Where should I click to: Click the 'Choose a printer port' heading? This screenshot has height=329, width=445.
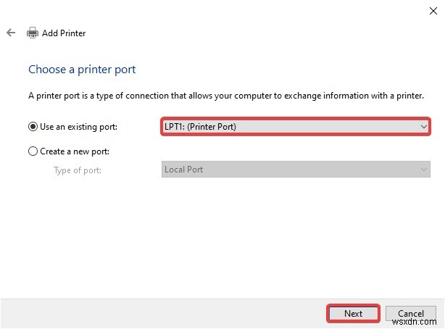82,70
